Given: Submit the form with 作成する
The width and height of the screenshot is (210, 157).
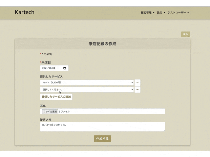Looking at the screenshot, I should [102, 139].
